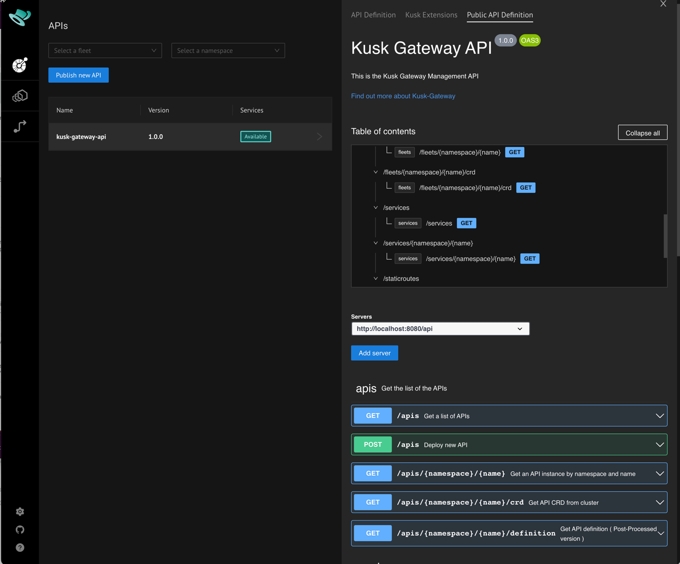Select Public API Definition tab
This screenshot has height=564, width=680.
500,15
